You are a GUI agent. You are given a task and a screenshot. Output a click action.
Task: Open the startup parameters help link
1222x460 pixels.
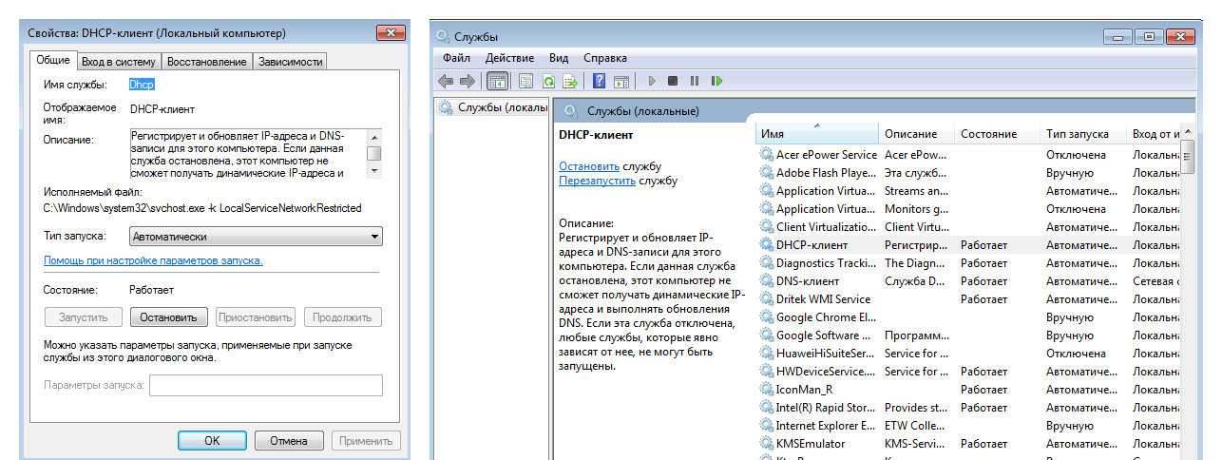coord(153,260)
